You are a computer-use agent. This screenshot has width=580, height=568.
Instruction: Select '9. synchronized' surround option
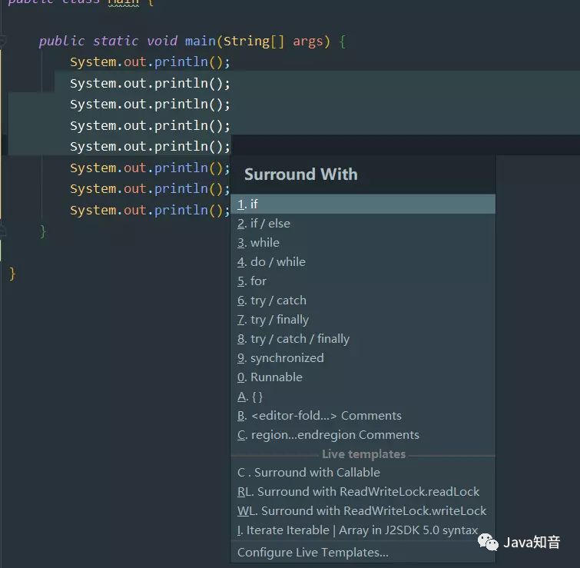tap(363, 358)
